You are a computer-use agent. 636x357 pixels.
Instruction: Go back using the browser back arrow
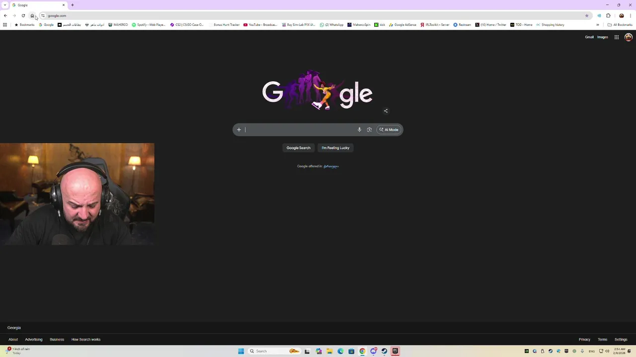pos(5,16)
